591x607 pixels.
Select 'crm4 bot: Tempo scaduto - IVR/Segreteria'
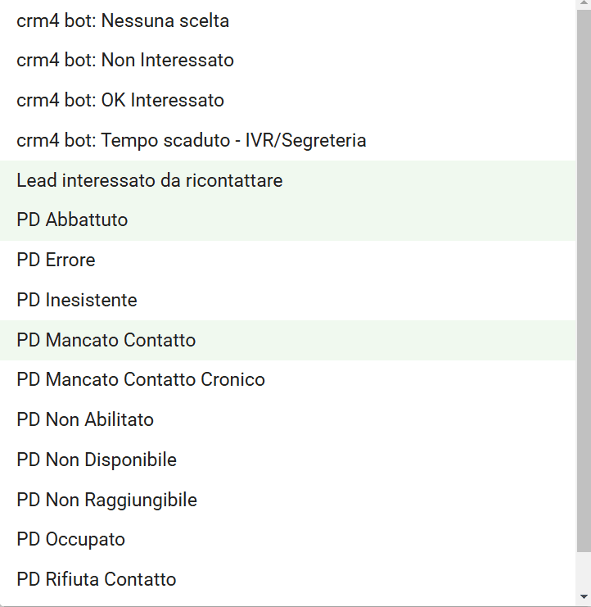coord(288,140)
